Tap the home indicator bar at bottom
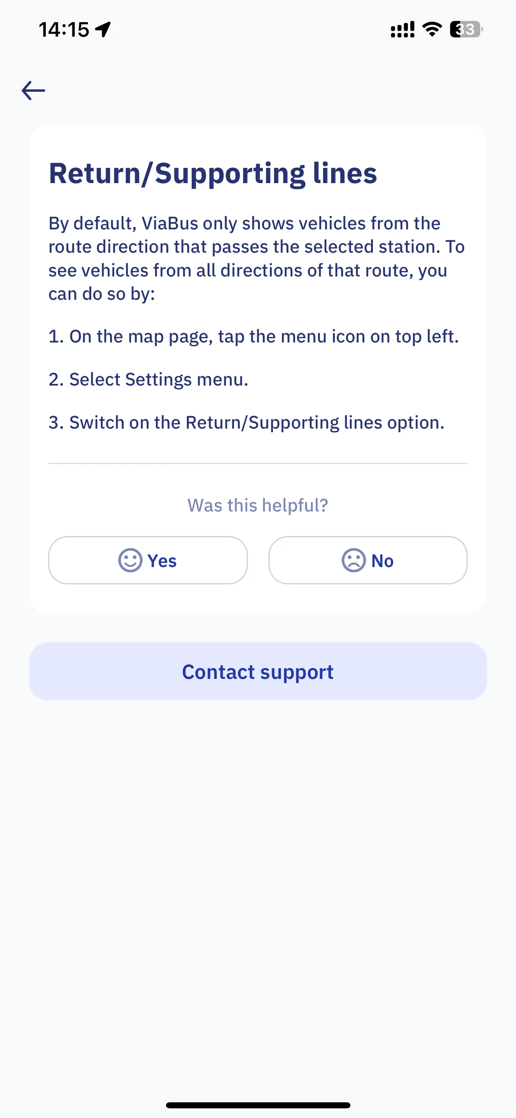 click(258, 1105)
